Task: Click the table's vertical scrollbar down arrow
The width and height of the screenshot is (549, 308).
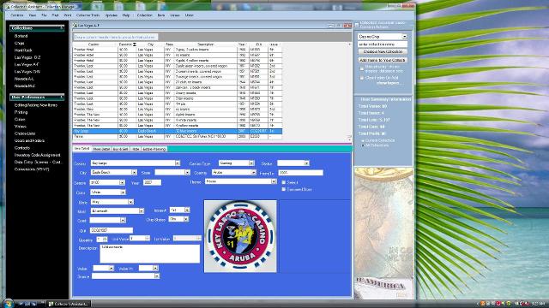Action: point(349,139)
